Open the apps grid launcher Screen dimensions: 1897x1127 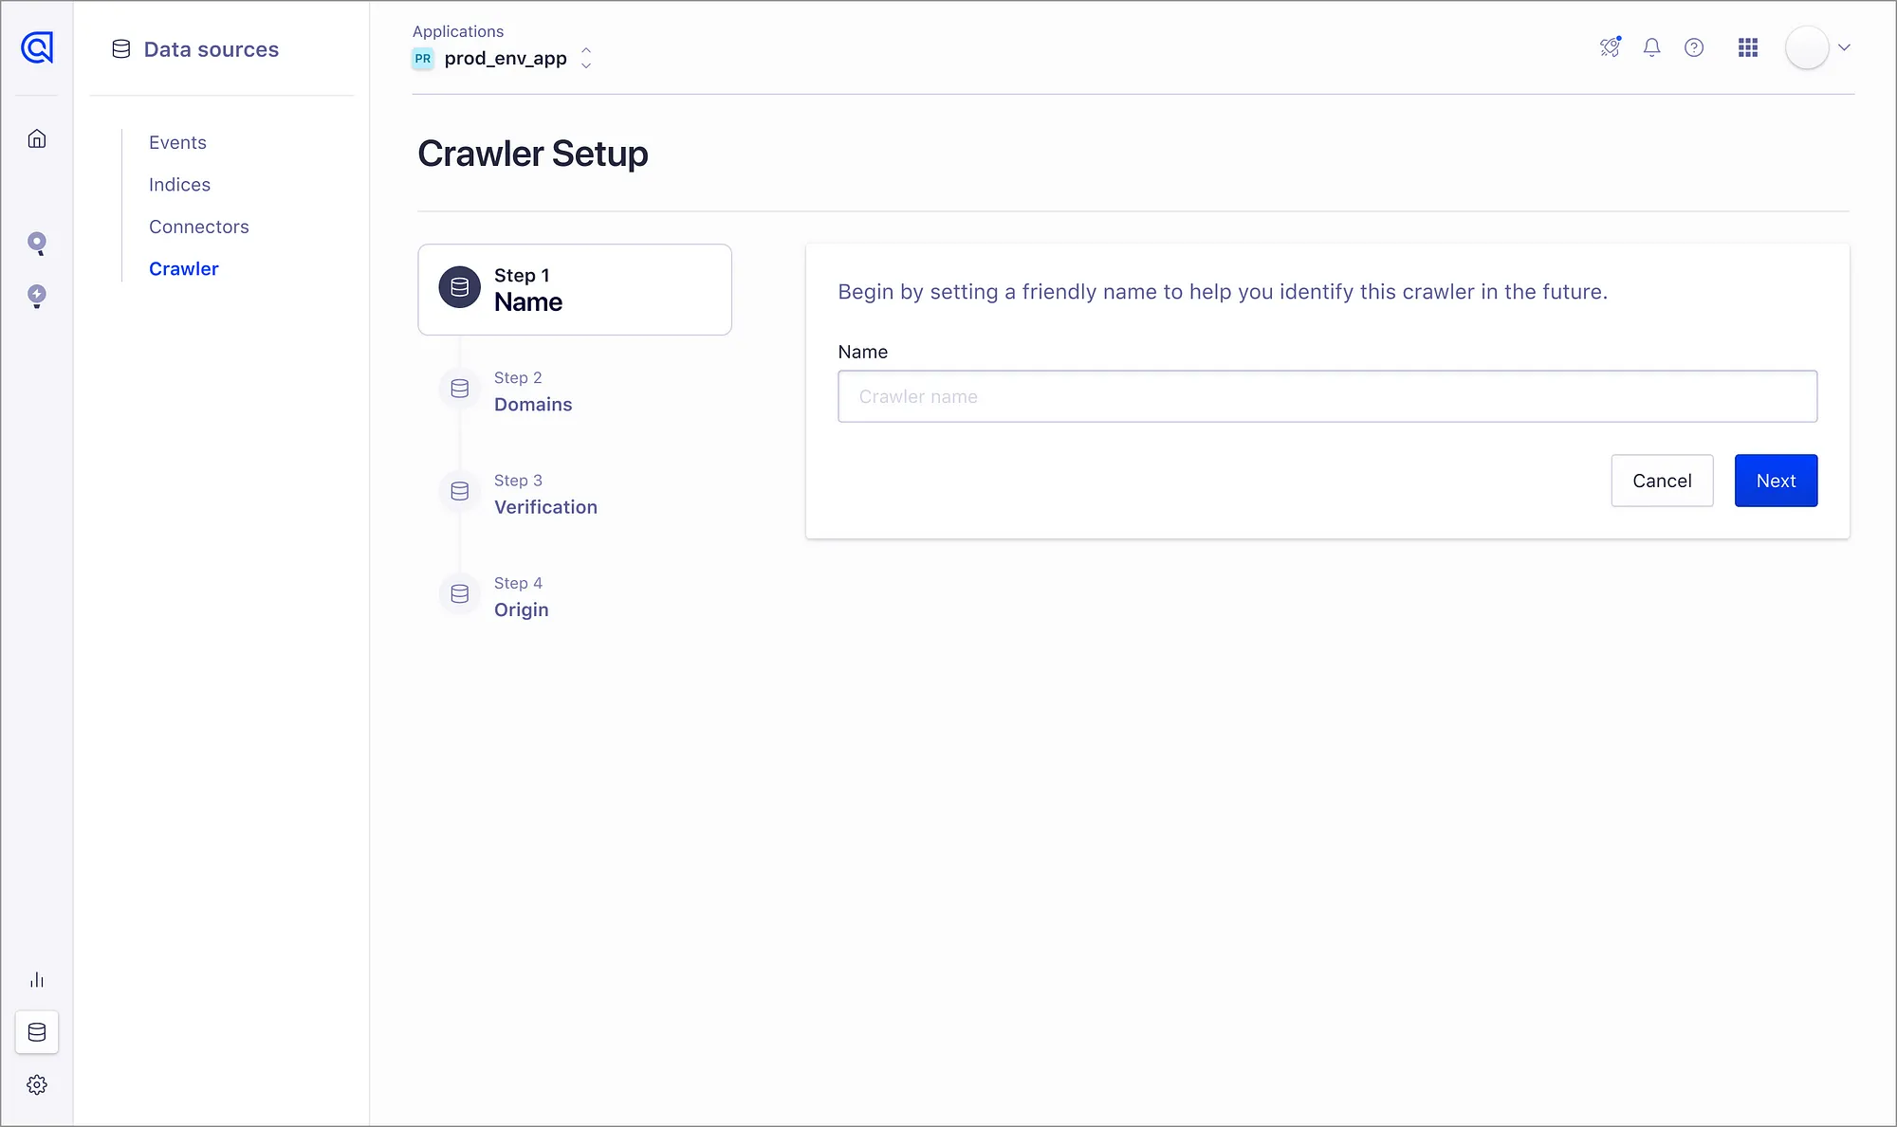pos(1748,47)
